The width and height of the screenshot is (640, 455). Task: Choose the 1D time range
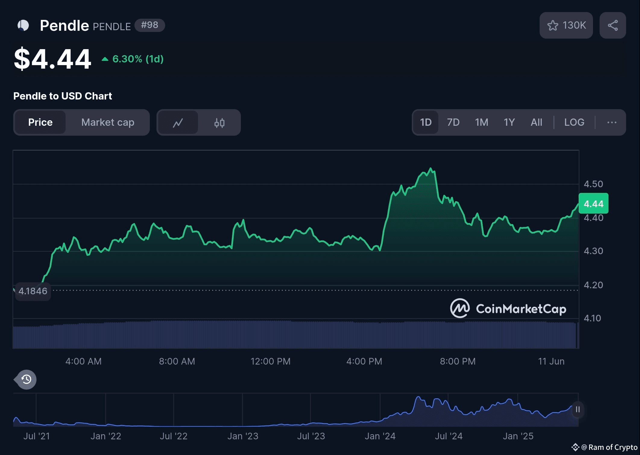coord(426,122)
